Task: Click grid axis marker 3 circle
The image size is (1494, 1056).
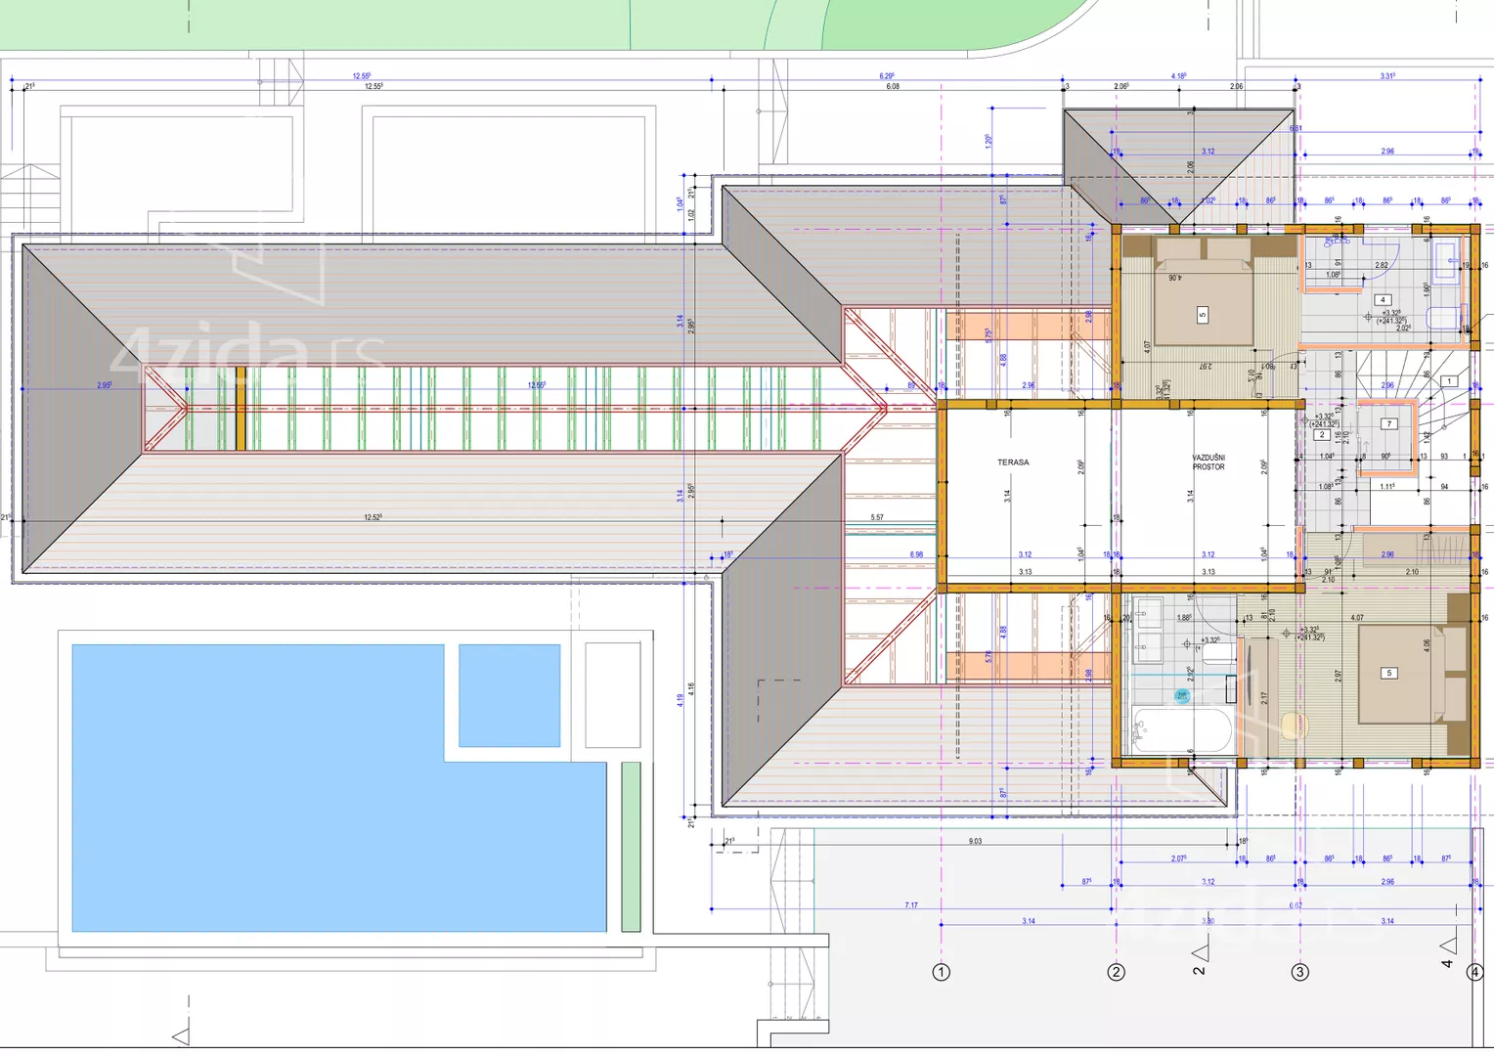Action: coord(1299,972)
